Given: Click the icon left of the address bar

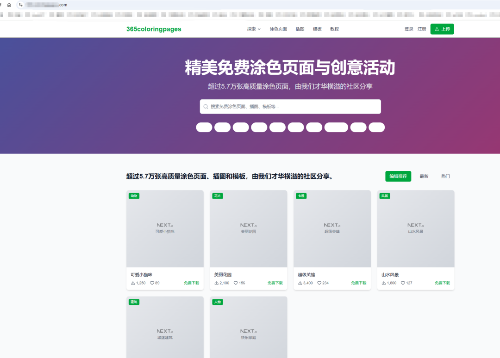Looking at the screenshot, I should pyautogui.click(x=19, y=5).
